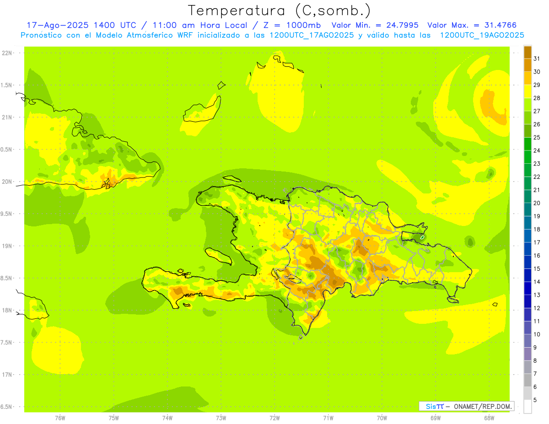Click the '25' legend value
This screenshot has width=549, height=424.
[x=537, y=137]
